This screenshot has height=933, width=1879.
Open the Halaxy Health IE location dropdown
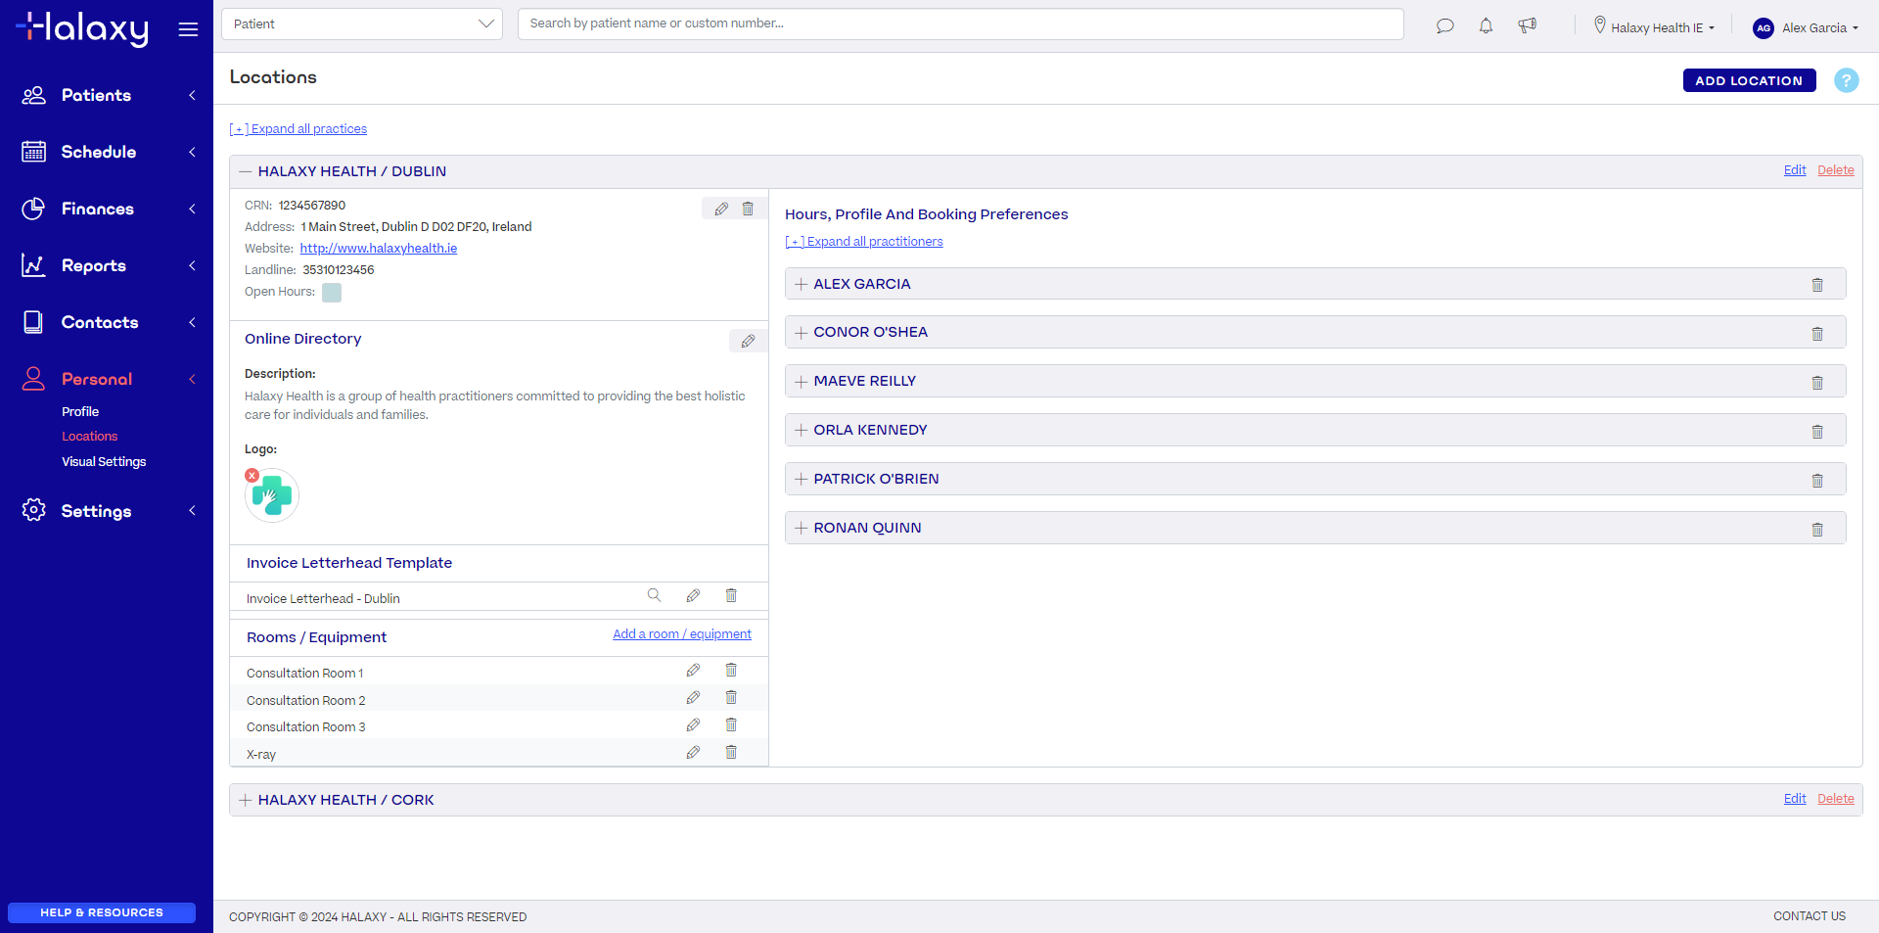[1654, 27]
